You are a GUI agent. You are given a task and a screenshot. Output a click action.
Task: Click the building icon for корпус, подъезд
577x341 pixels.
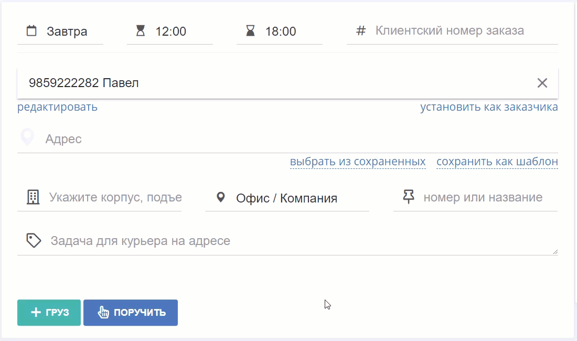(33, 197)
